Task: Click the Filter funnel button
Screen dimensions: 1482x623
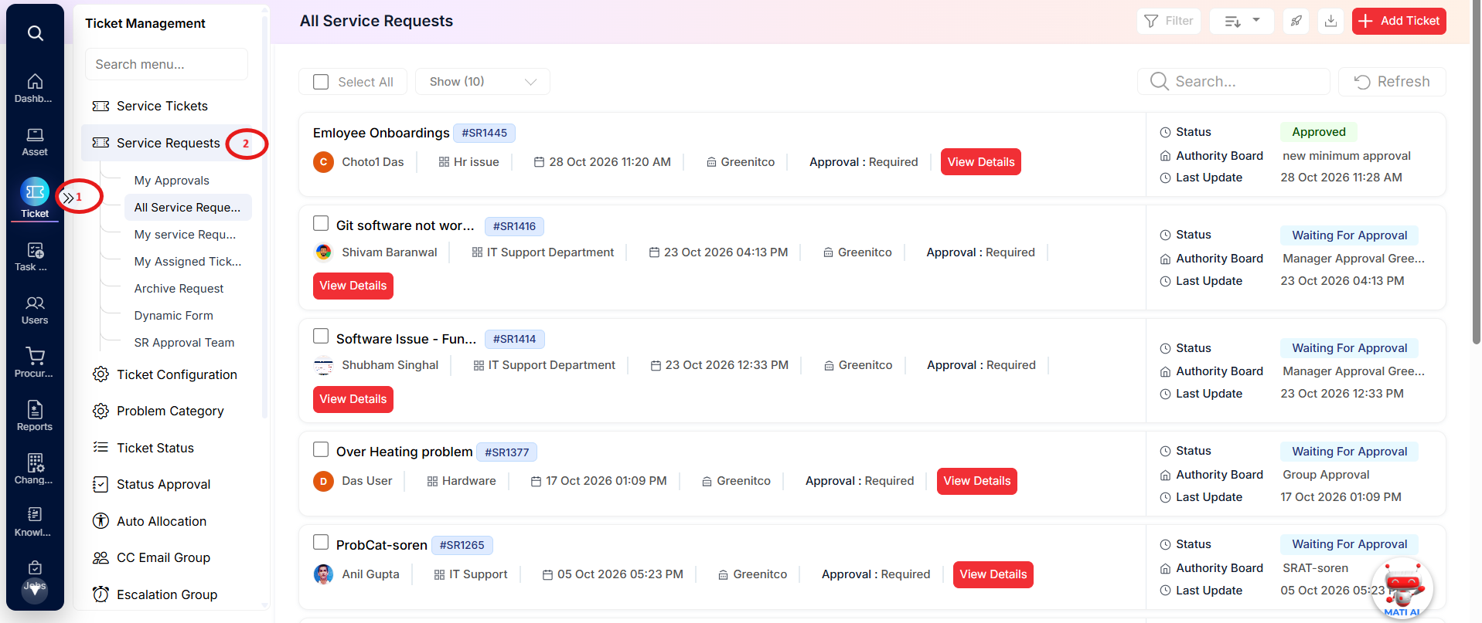Action: pos(1169,21)
